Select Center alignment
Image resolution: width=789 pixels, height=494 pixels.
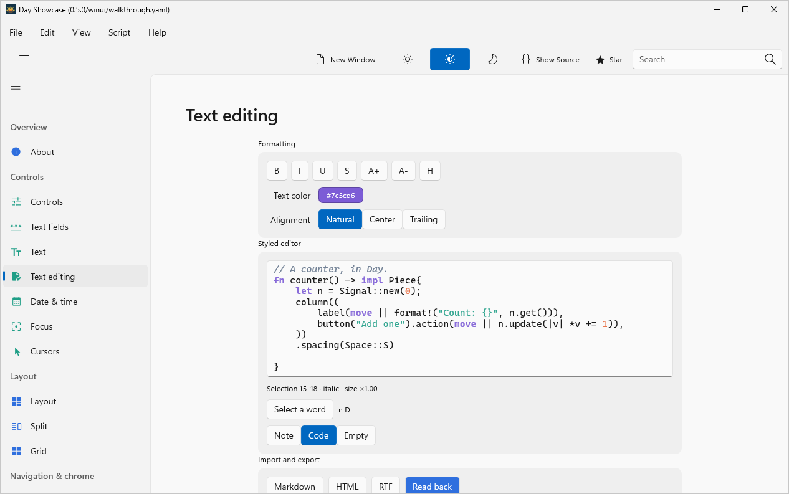click(x=382, y=219)
